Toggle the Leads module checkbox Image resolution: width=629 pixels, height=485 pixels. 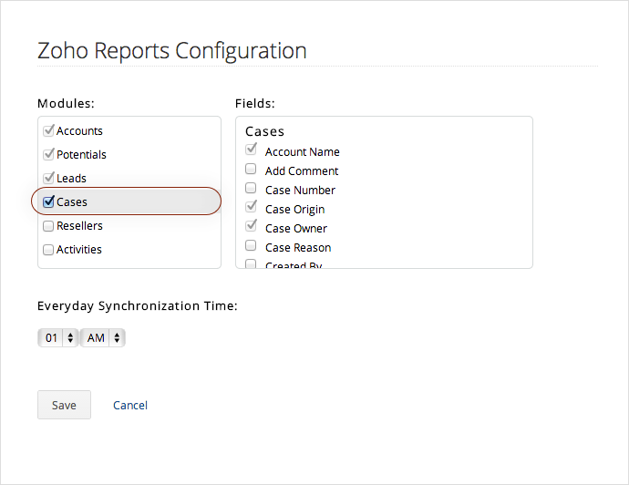pyautogui.click(x=49, y=178)
